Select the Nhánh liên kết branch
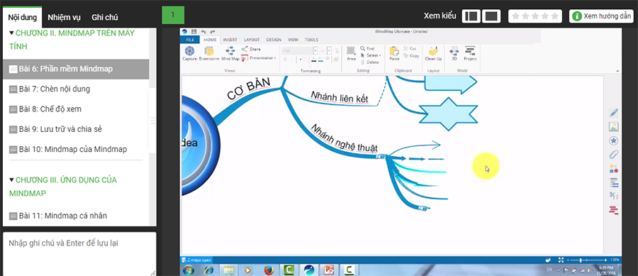This screenshot has height=276, width=638. pos(340,97)
